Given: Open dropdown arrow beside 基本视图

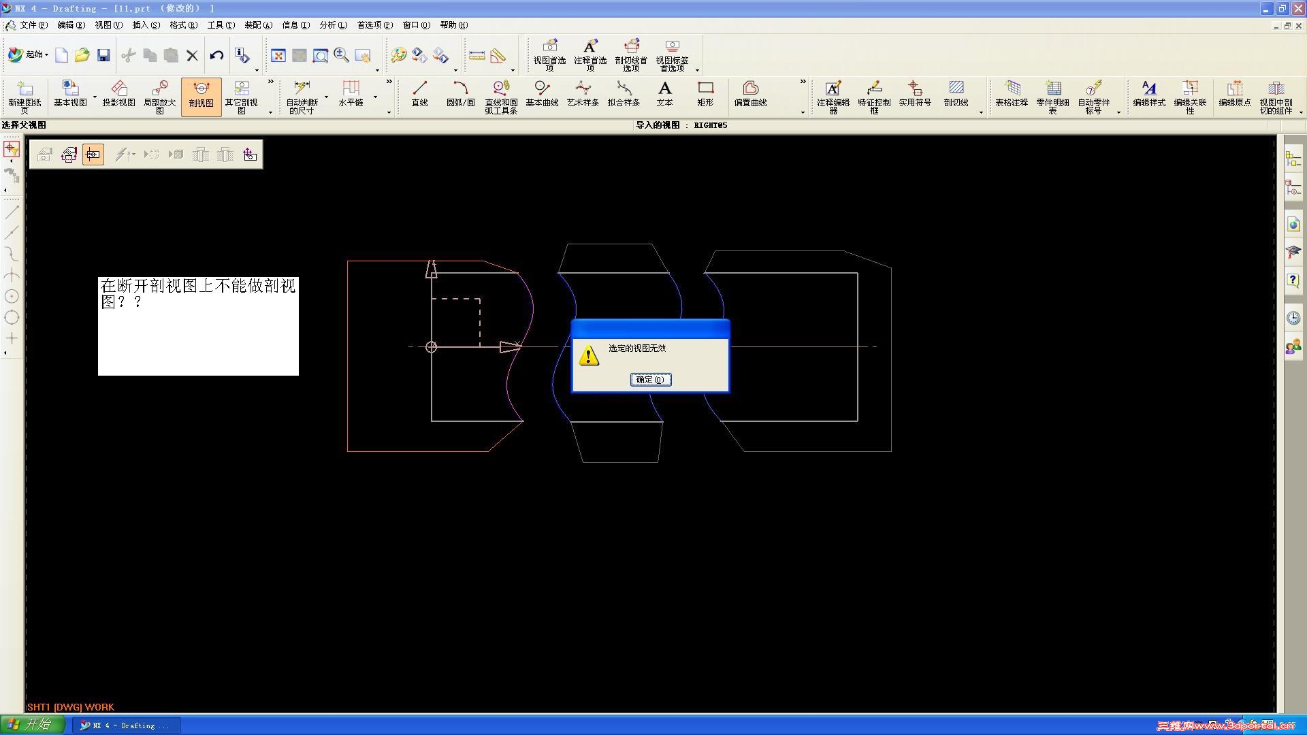Looking at the screenshot, I should coord(95,97).
